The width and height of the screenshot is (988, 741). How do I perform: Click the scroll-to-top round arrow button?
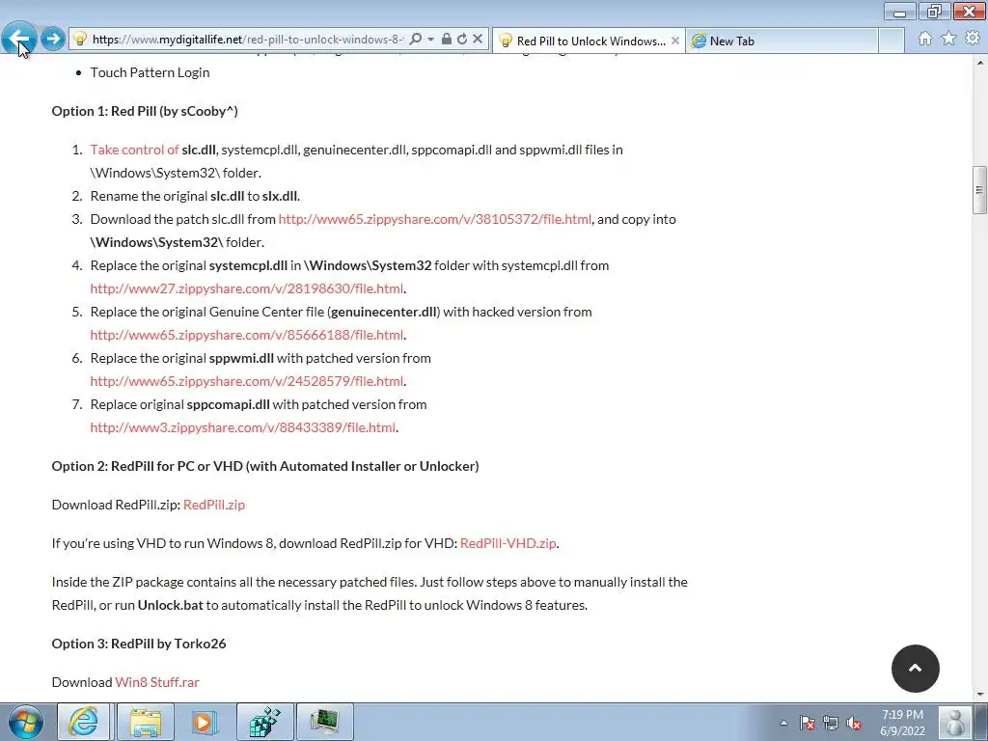click(915, 669)
